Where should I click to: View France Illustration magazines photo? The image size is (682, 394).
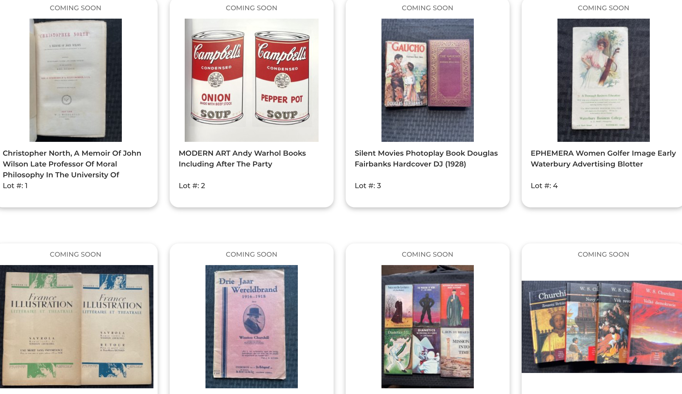click(77, 327)
